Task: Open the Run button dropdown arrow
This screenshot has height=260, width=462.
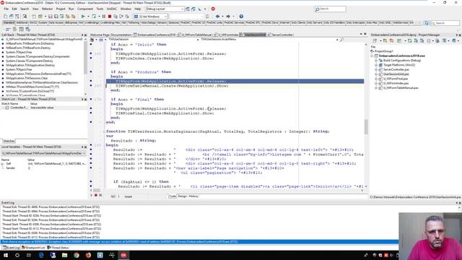Action: click(x=88, y=17)
